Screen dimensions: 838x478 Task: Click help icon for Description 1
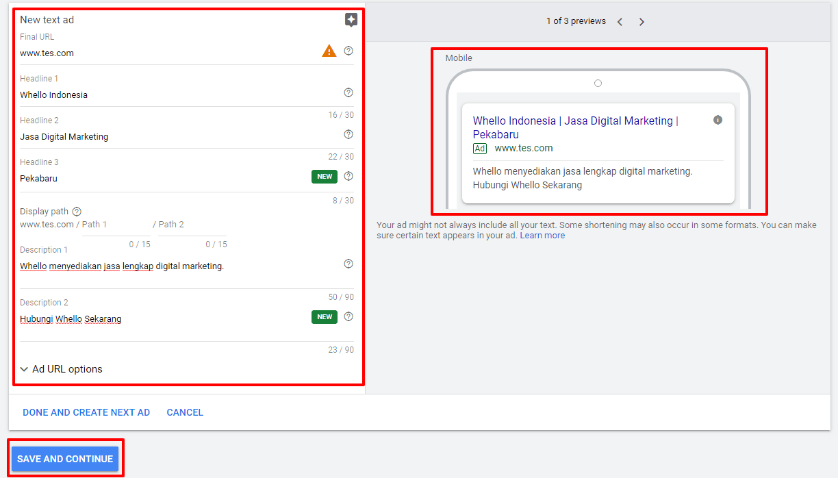click(348, 264)
